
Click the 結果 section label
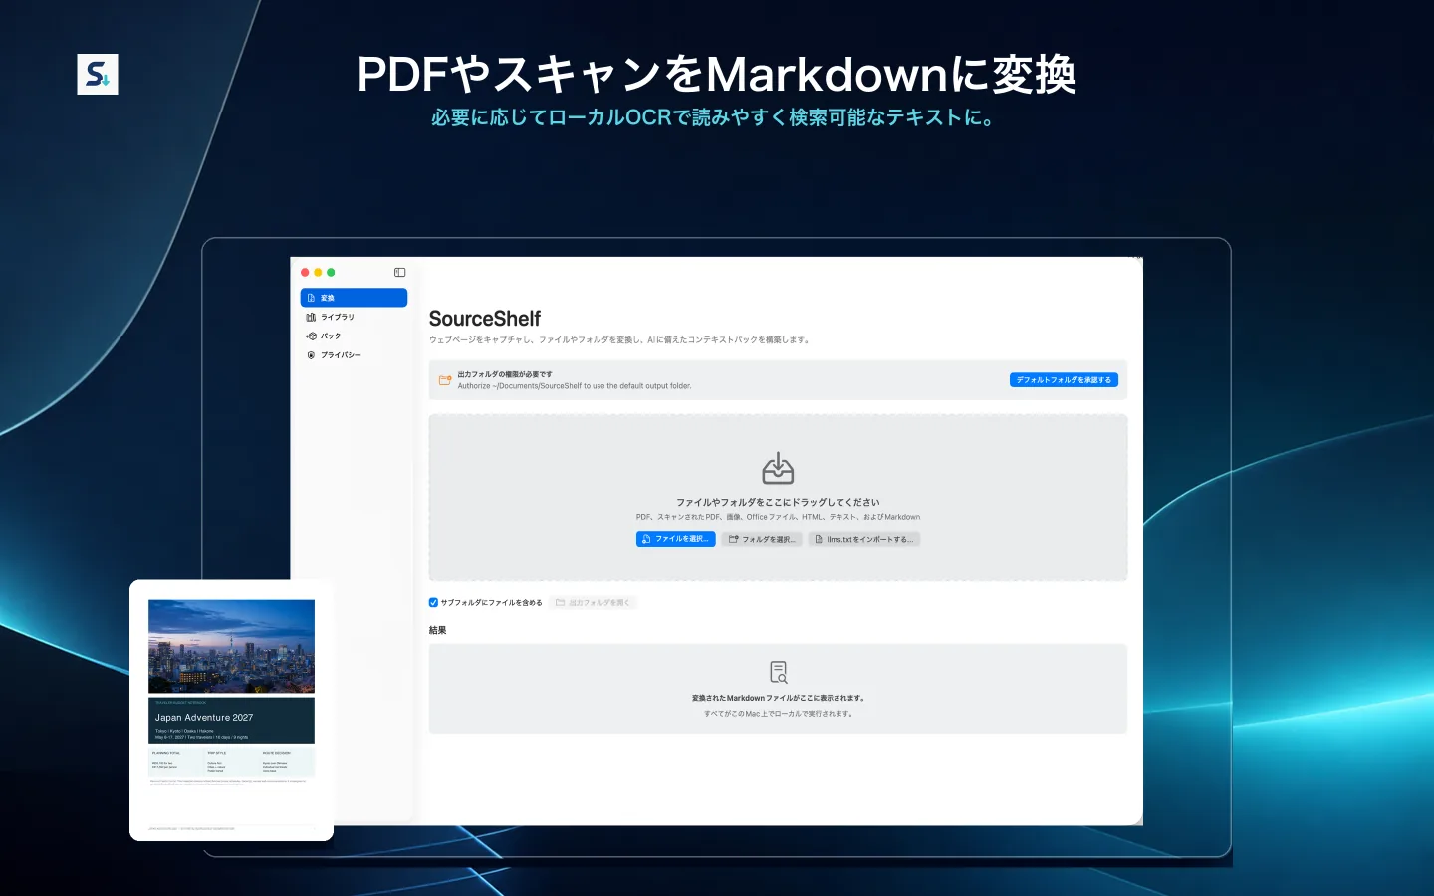[438, 630]
